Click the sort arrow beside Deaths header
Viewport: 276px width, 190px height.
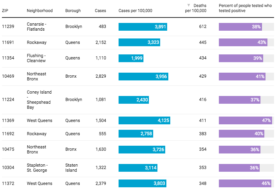click(x=189, y=5)
